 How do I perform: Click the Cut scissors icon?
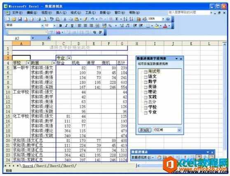[65, 19]
